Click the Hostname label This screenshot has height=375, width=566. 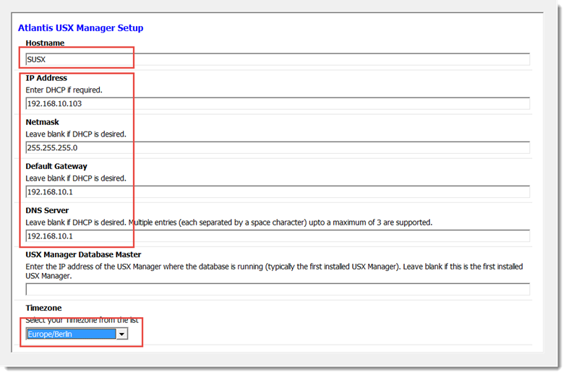click(45, 43)
